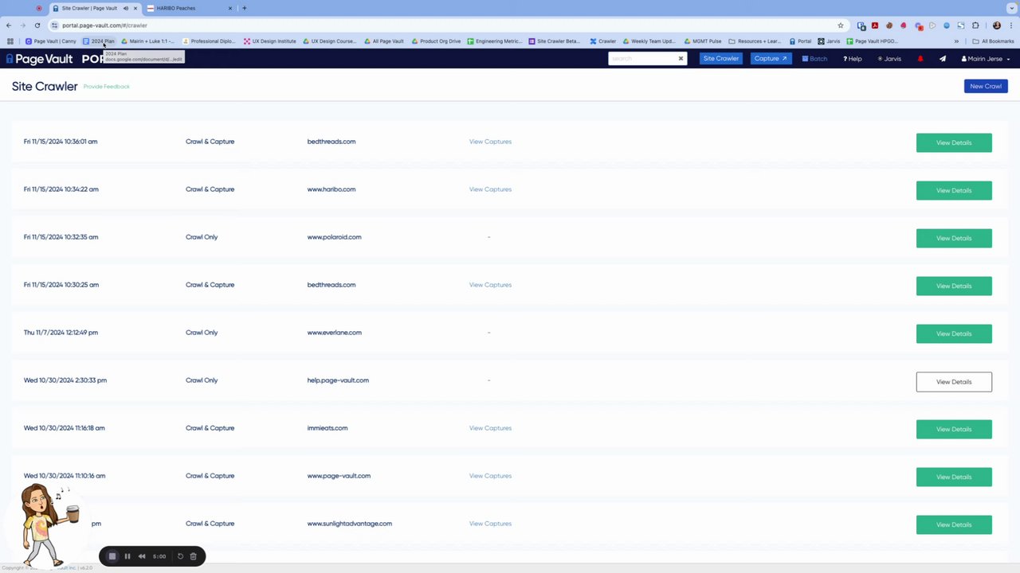Open the Site Crawler Beta bookmark
Screen dimensions: 1020x573
pos(555,41)
